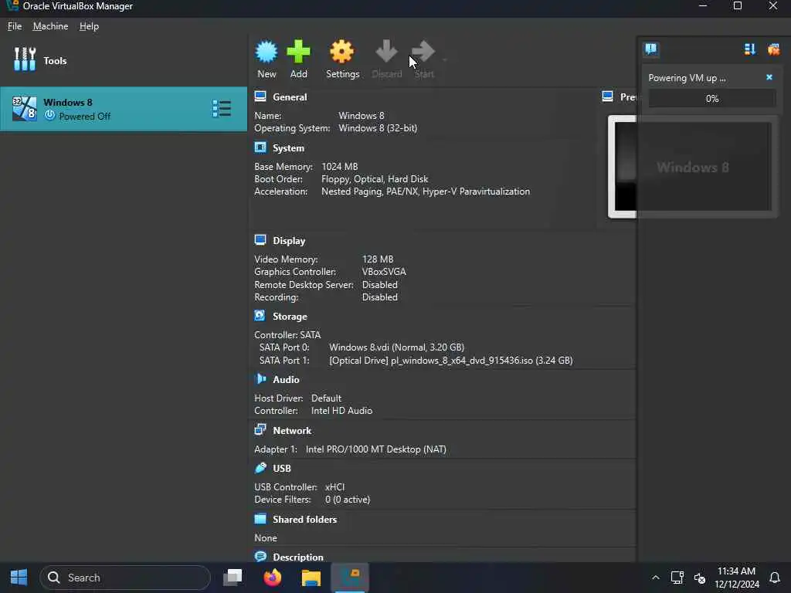The image size is (791, 593).
Task: Click the clear notifications icon at top right
Action: (773, 49)
